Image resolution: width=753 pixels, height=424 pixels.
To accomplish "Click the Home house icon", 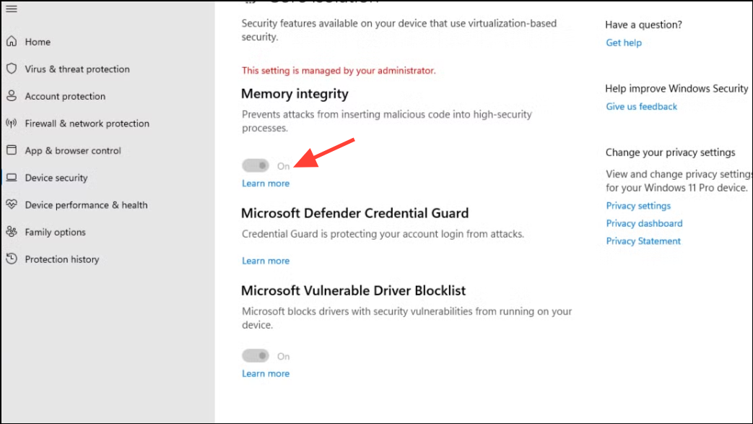I will 12,41.
